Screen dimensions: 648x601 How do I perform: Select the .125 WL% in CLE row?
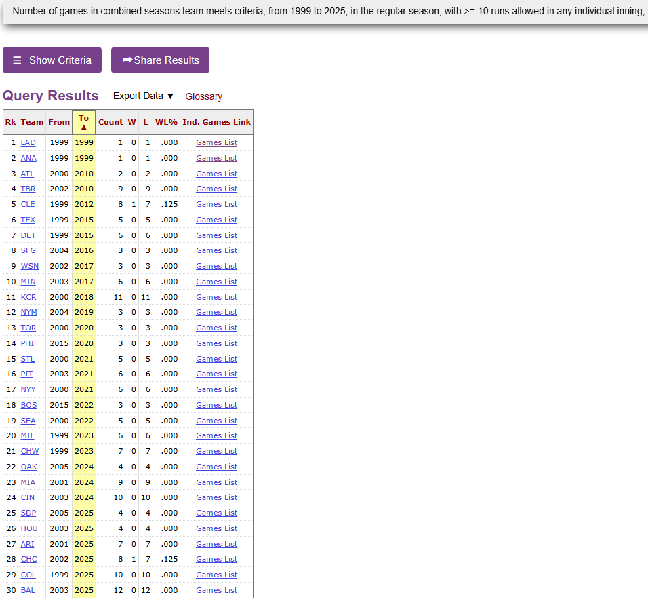pos(169,204)
